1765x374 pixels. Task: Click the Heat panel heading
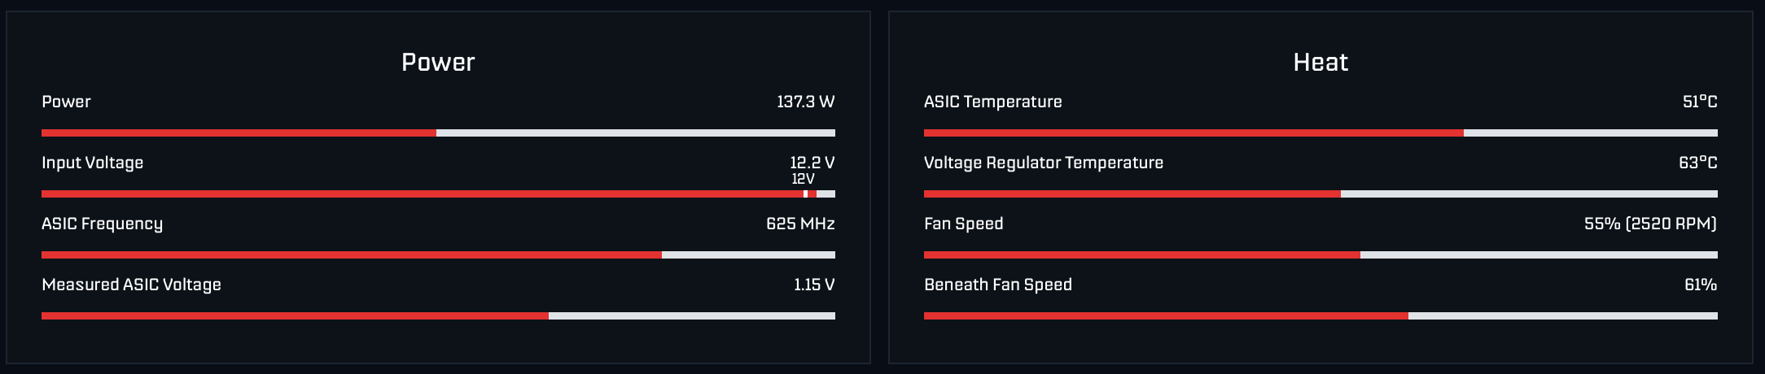point(1320,63)
